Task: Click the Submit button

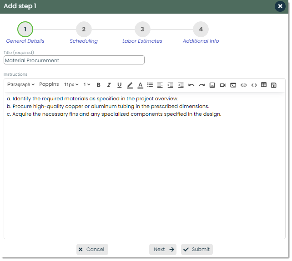Action: coord(197,249)
